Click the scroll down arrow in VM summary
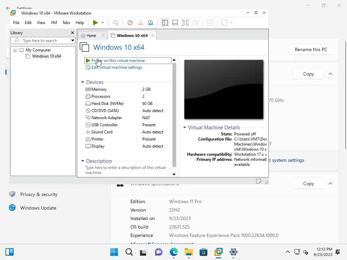Screen dimensions: 347x260 click(174, 174)
